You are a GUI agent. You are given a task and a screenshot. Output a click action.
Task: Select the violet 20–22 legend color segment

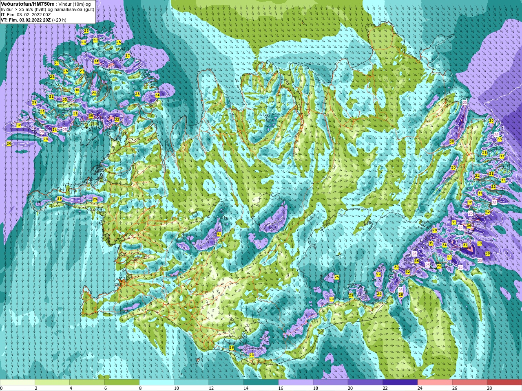point(365,382)
